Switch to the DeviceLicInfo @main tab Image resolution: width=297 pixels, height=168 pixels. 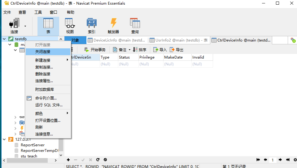117,40
